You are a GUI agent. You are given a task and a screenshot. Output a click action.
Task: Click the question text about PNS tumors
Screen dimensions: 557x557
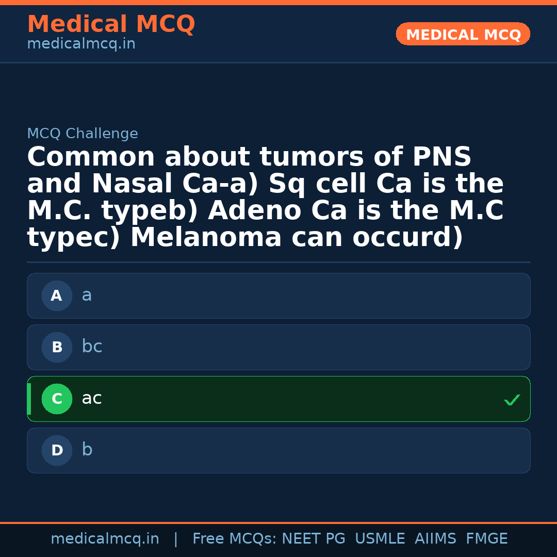(x=265, y=198)
